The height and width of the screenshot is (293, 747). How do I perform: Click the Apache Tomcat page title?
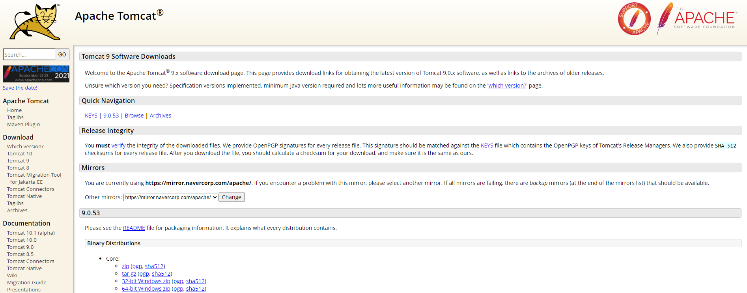119,15
